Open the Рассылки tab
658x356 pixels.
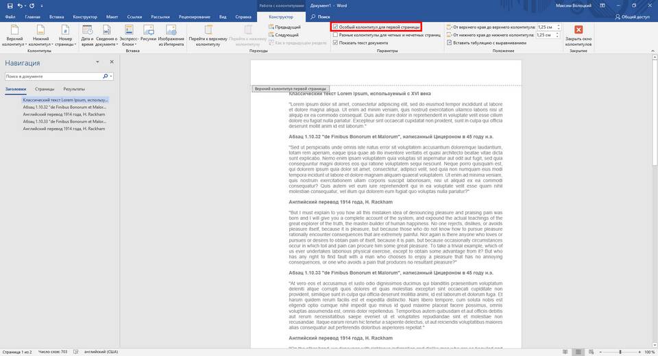(x=160, y=16)
